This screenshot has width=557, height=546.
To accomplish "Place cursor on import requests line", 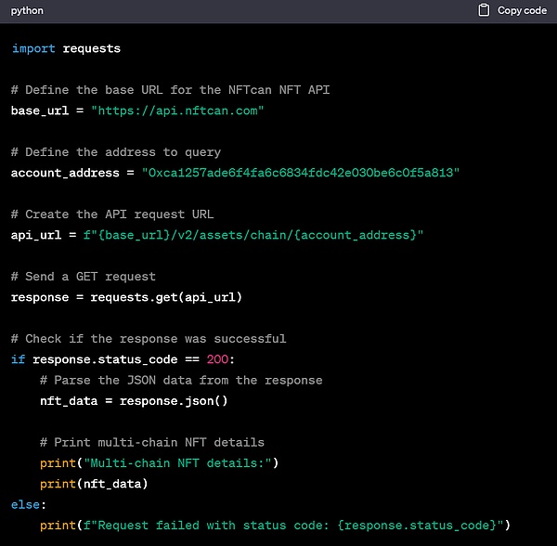I will (66, 48).
